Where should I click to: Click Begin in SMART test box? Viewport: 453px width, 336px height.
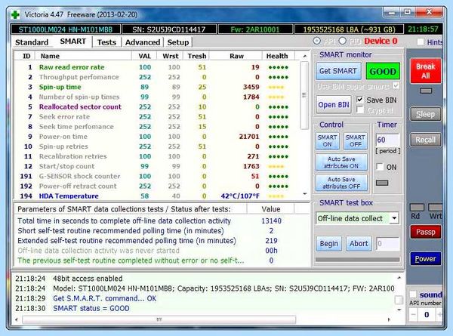click(328, 244)
